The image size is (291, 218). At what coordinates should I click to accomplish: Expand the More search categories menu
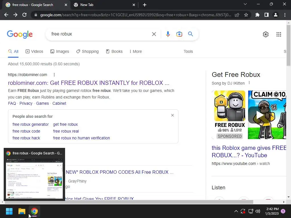pos(136,52)
